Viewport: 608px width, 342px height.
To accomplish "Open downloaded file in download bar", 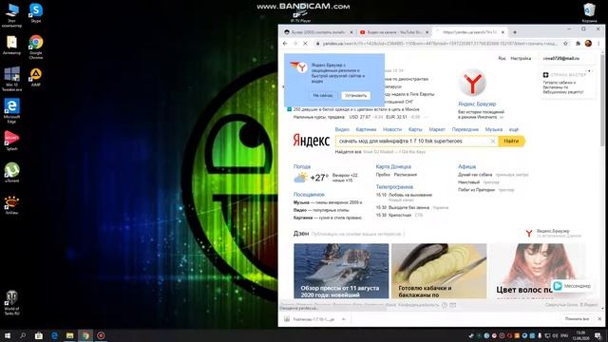I will (x=310, y=319).
